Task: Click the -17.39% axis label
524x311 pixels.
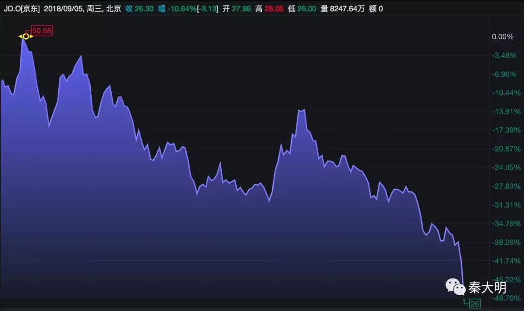Action: 506,130
